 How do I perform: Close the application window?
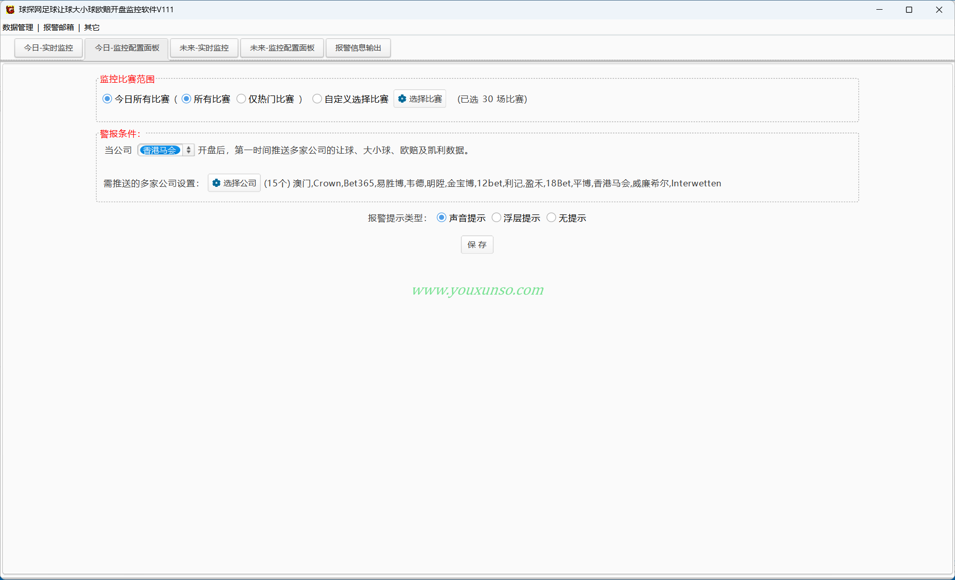[x=939, y=10]
